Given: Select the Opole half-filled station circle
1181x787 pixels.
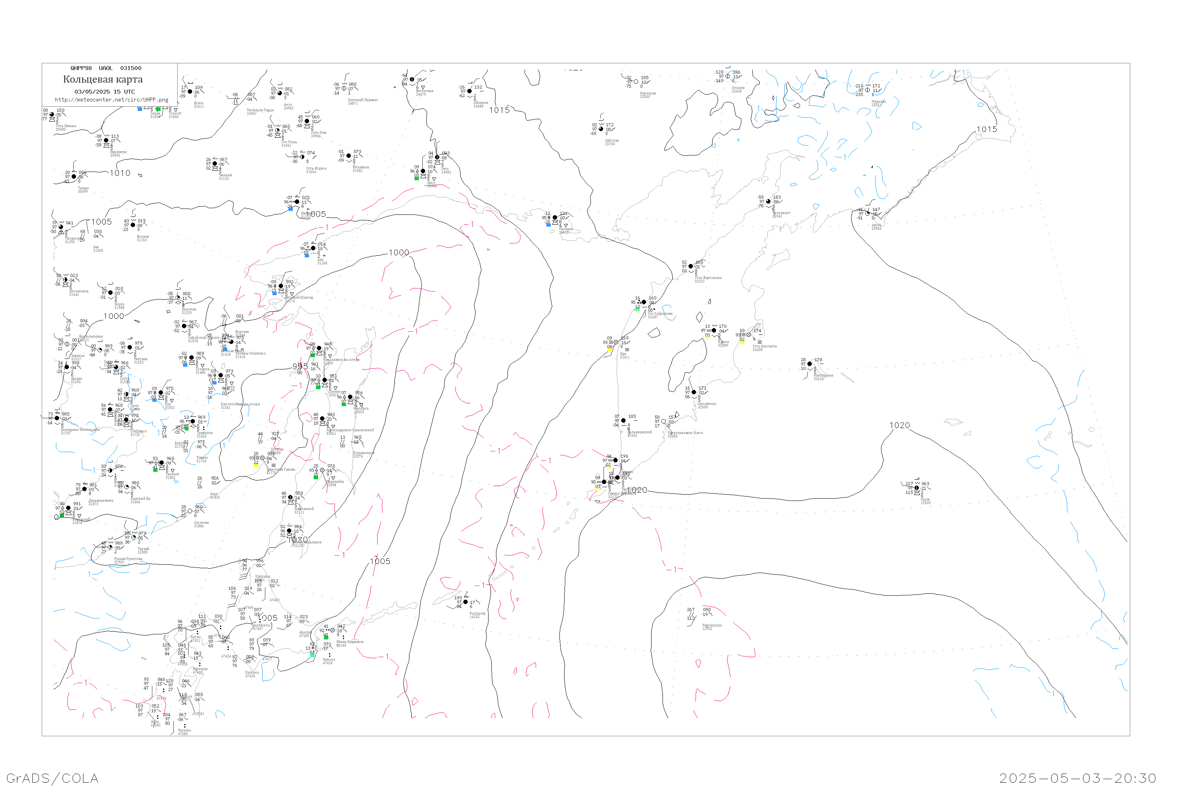Looking at the screenshot, I should point(916,488).
